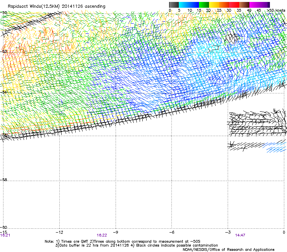
Task: Click the -58 latitude axis label
Action: [x=3, y=180]
